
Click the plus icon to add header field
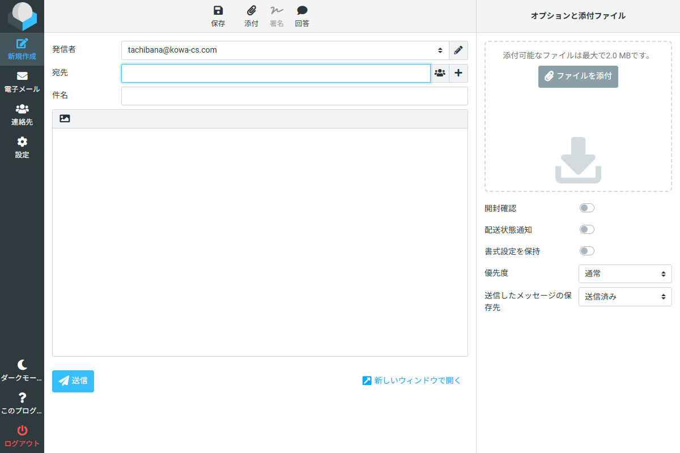tap(458, 73)
